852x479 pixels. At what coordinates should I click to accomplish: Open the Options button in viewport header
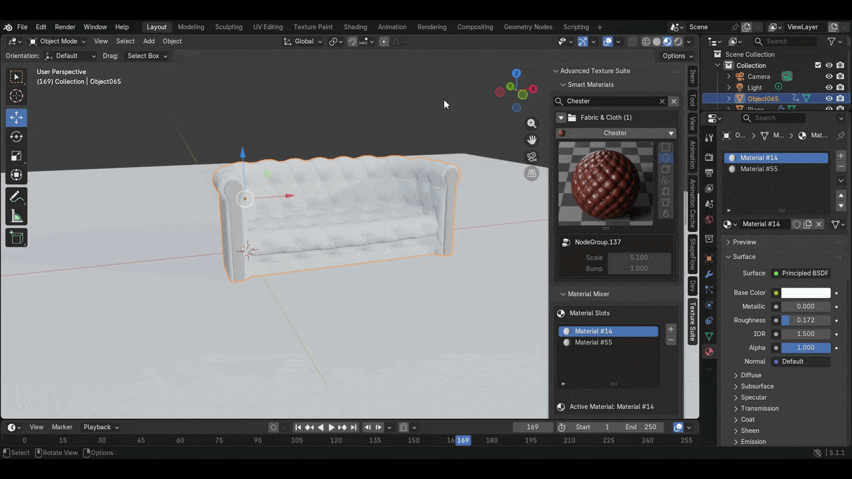tap(678, 56)
